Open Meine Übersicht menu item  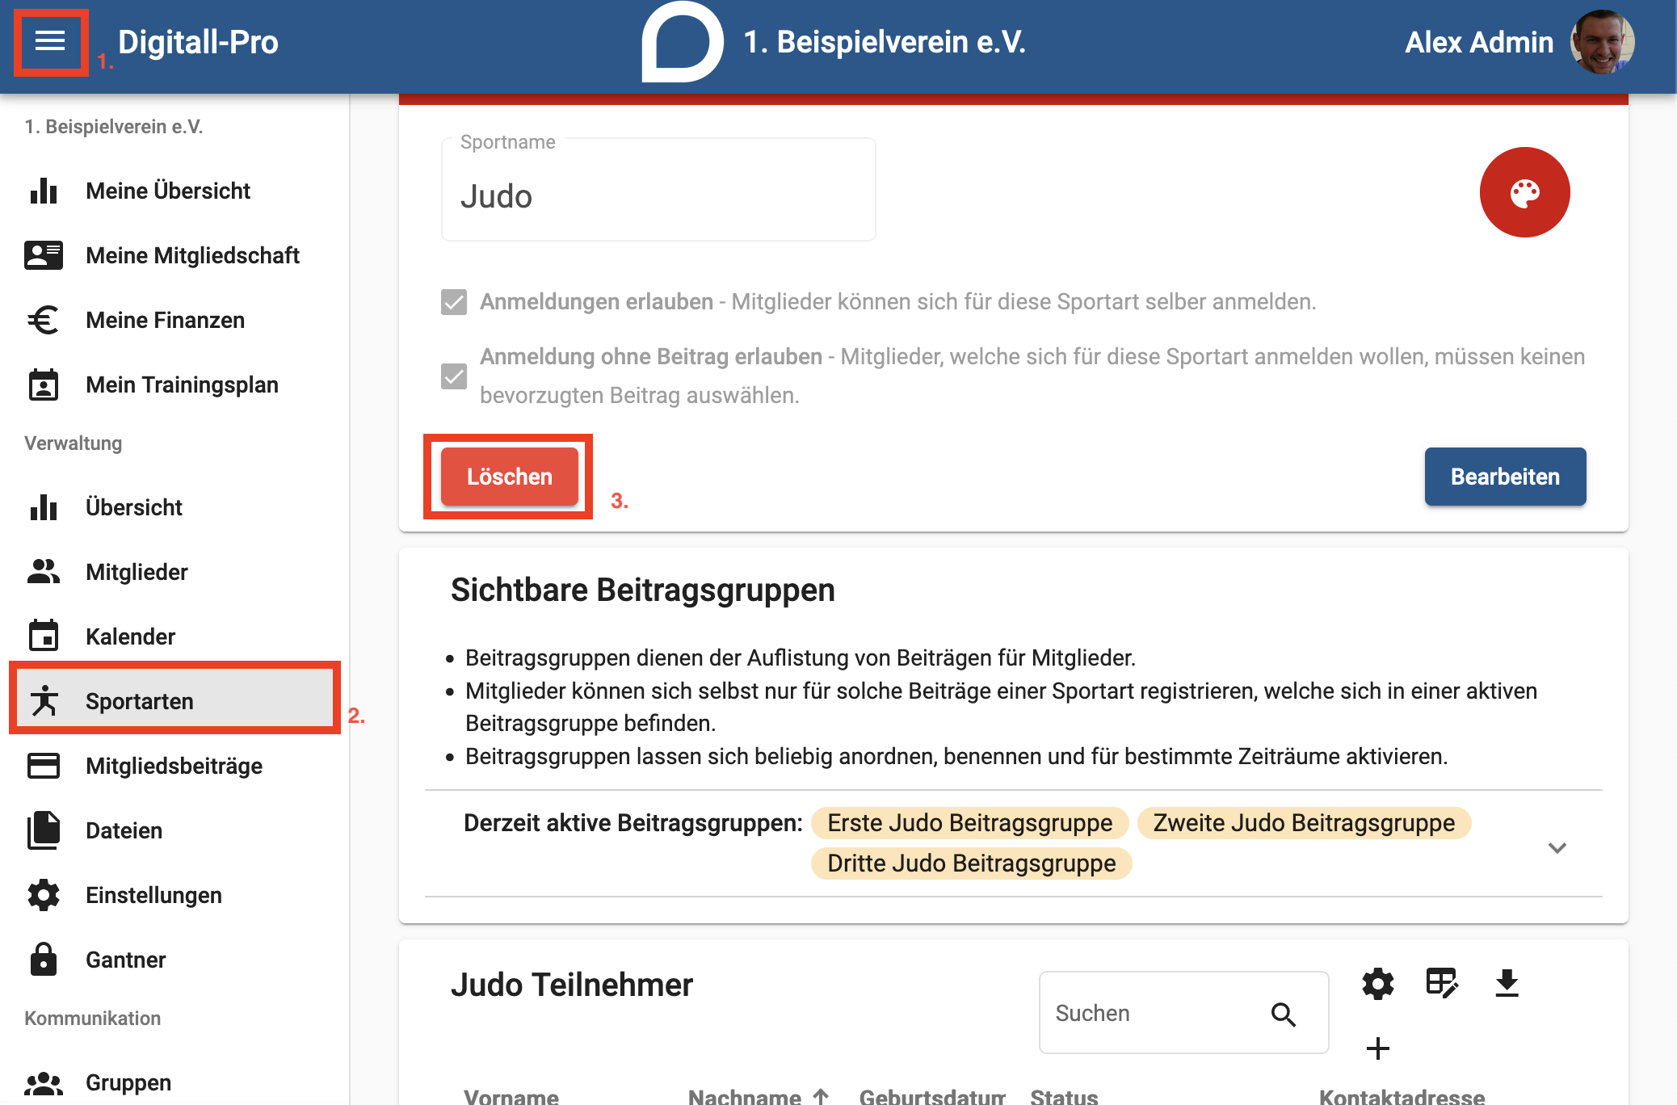click(x=174, y=191)
